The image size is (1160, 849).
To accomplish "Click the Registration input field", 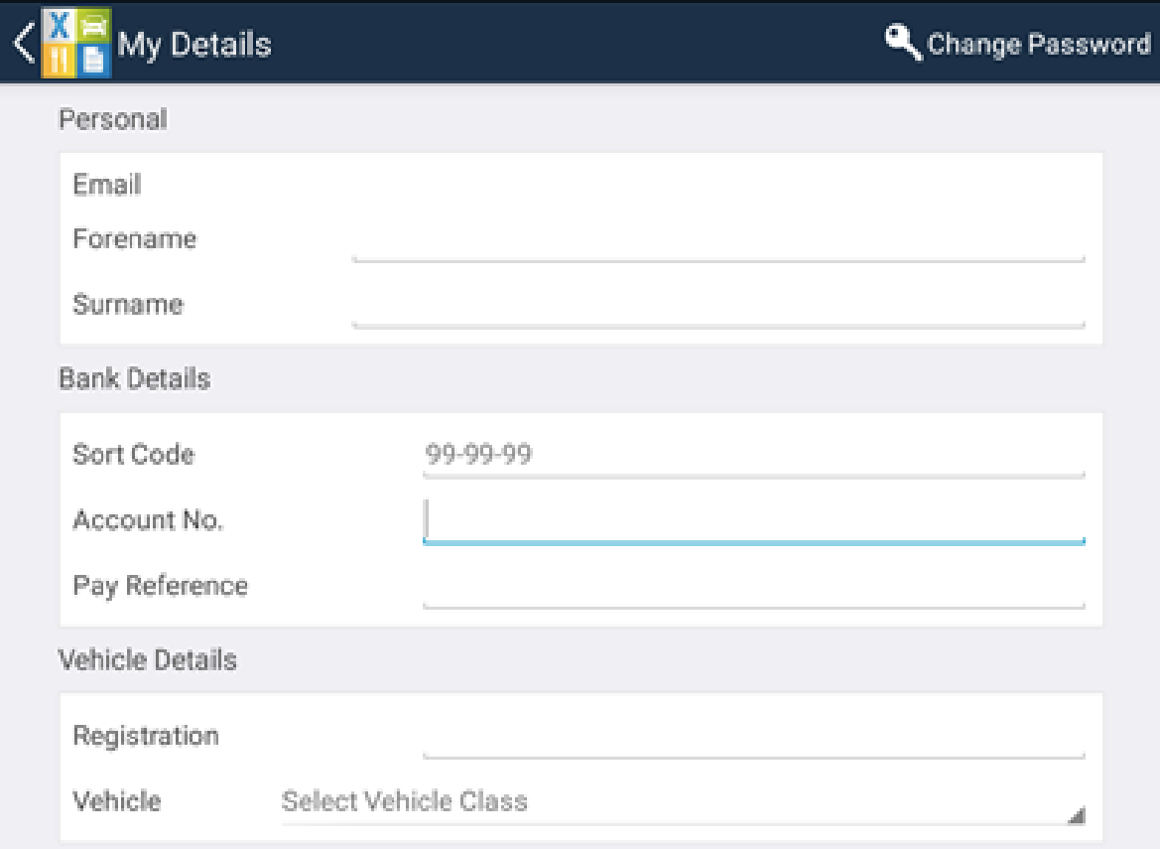I will point(753,738).
